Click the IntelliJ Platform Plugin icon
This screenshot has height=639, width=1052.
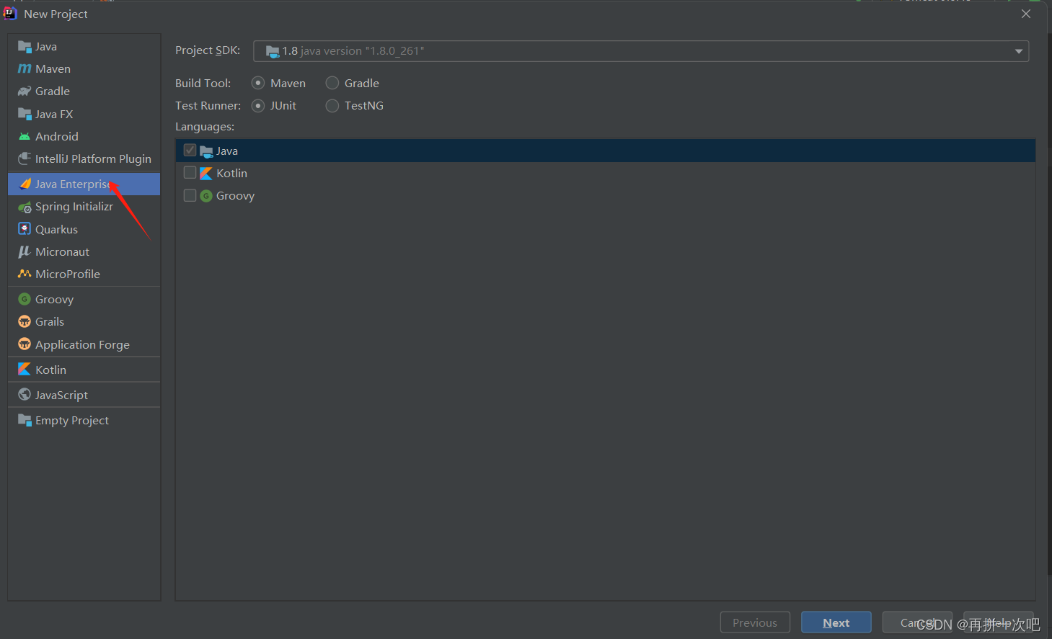tap(25, 158)
